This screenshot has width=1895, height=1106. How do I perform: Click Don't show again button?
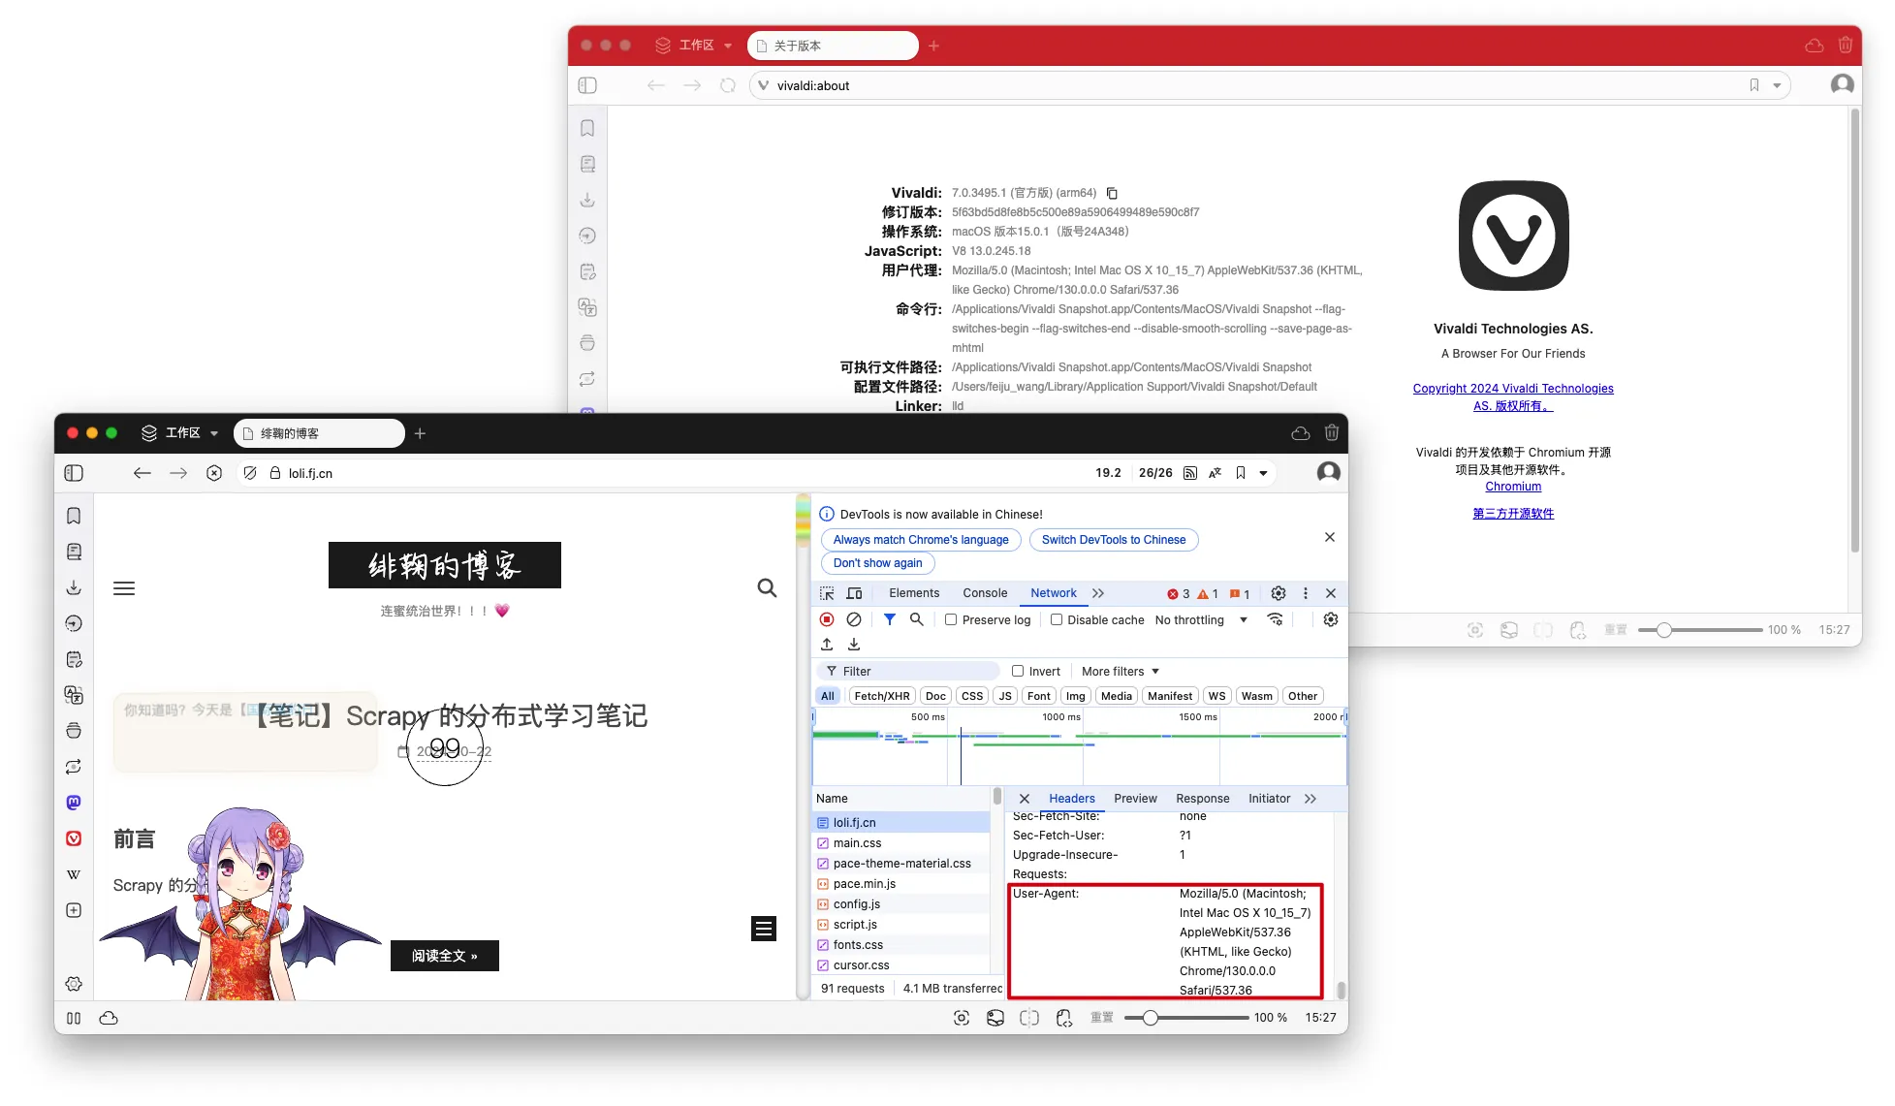coord(877,563)
